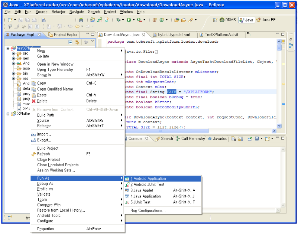298x235 pixels.
Task: Click Collapse All icon in Package Explorer
Action: [x=70, y=43]
